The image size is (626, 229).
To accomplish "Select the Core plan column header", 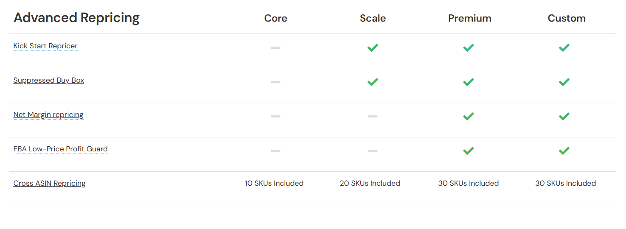I will pos(275,18).
